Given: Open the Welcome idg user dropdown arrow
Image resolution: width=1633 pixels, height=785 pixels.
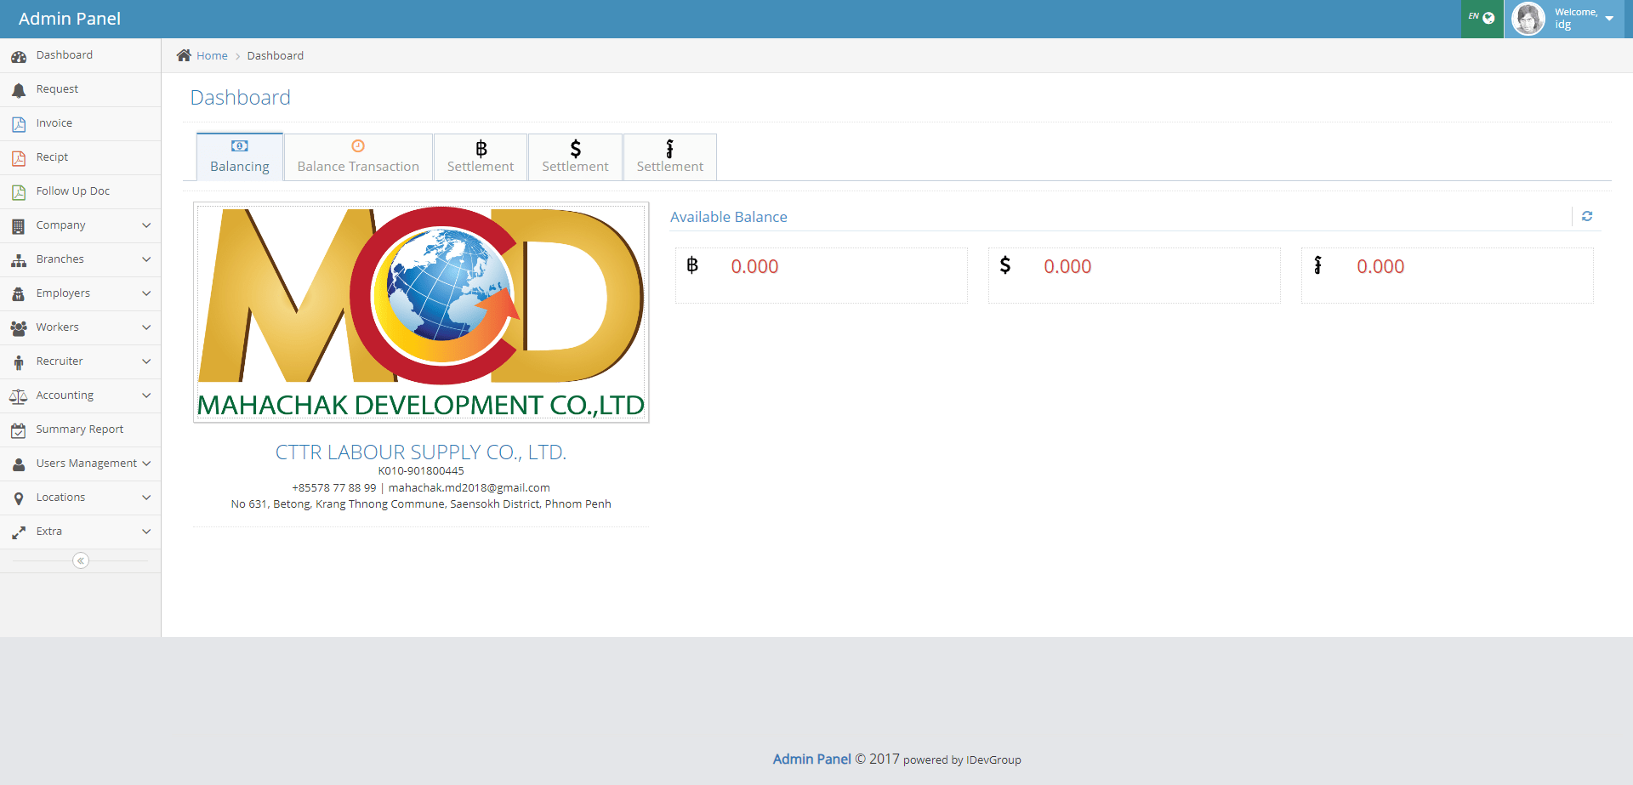Looking at the screenshot, I should [1609, 19].
